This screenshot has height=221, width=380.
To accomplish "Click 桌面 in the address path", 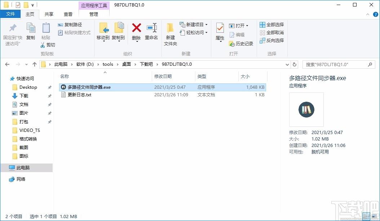I will click(x=127, y=64).
